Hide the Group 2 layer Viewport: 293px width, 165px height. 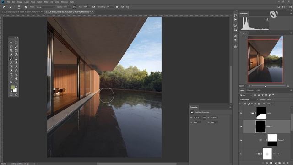(241, 154)
